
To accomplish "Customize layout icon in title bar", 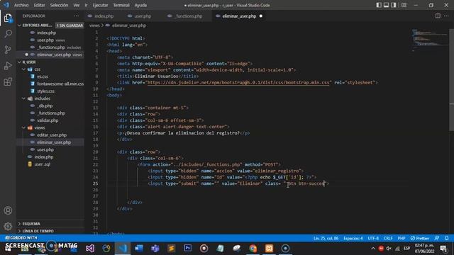I will [x=404, y=5].
